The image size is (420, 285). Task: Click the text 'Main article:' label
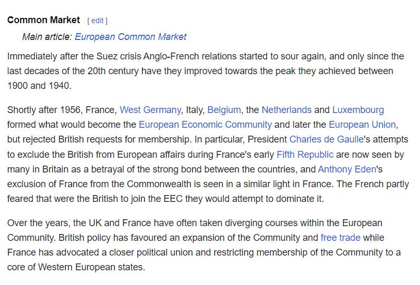[47, 37]
